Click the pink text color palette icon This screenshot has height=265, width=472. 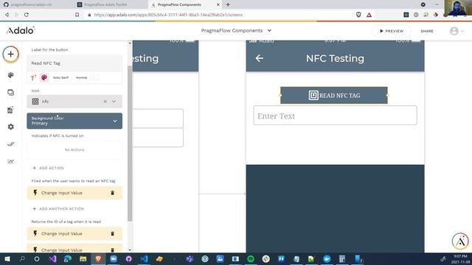click(x=44, y=77)
